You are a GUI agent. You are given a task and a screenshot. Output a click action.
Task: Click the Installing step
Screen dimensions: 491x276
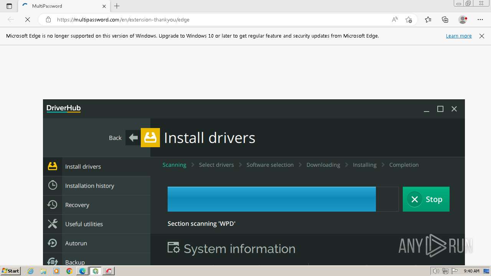pos(364,165)
